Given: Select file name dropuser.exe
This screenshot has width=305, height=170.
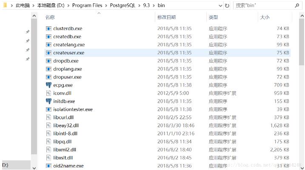Looking at the screenshot, I should pos(67,77).
